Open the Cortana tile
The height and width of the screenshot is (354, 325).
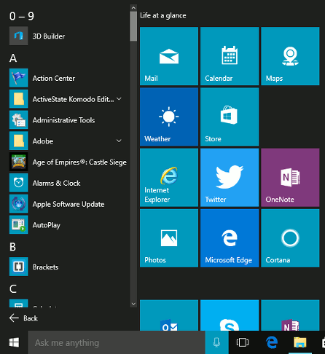pyautogui.click(x=290, y=238)
